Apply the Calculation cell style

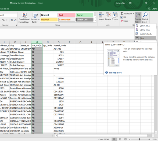(67, 20)
